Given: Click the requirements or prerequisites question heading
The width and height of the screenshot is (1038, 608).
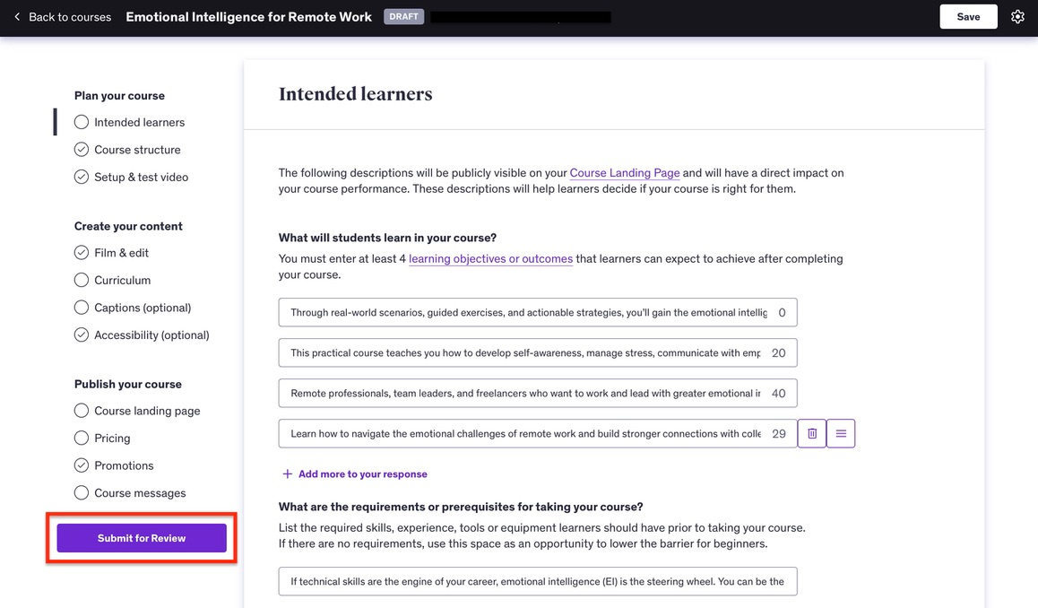Looking at the screenshot, I should [461, 506].
